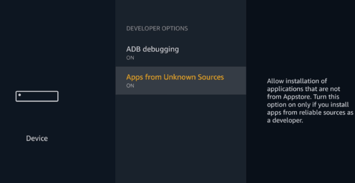The image size is (355, 183).
Task: Click ON status under Apps from Unknown Sources
Action: click(130, 86)
